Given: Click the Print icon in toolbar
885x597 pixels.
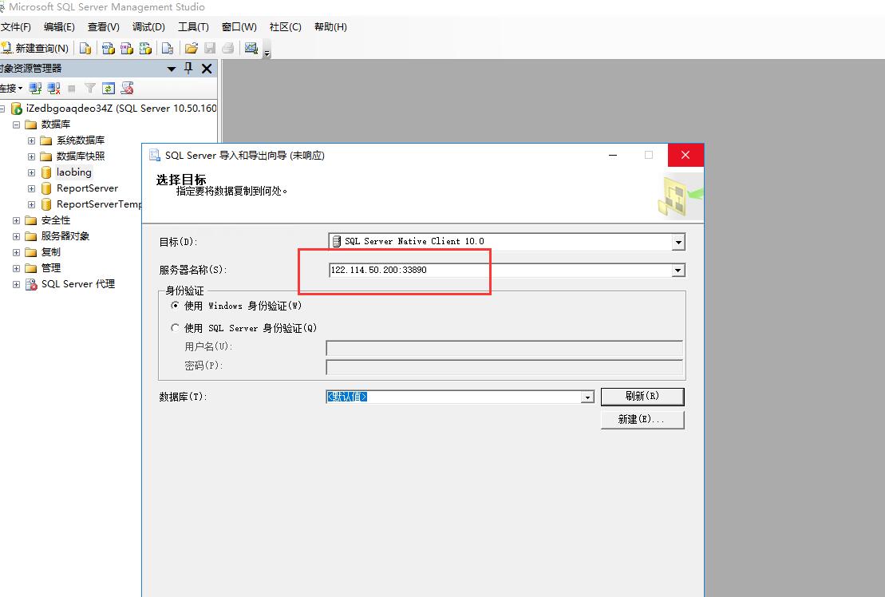Looking at the screenshot, I should pos(228,49).
